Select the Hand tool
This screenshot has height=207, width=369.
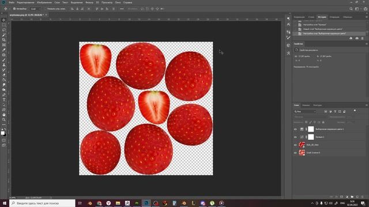4,115
